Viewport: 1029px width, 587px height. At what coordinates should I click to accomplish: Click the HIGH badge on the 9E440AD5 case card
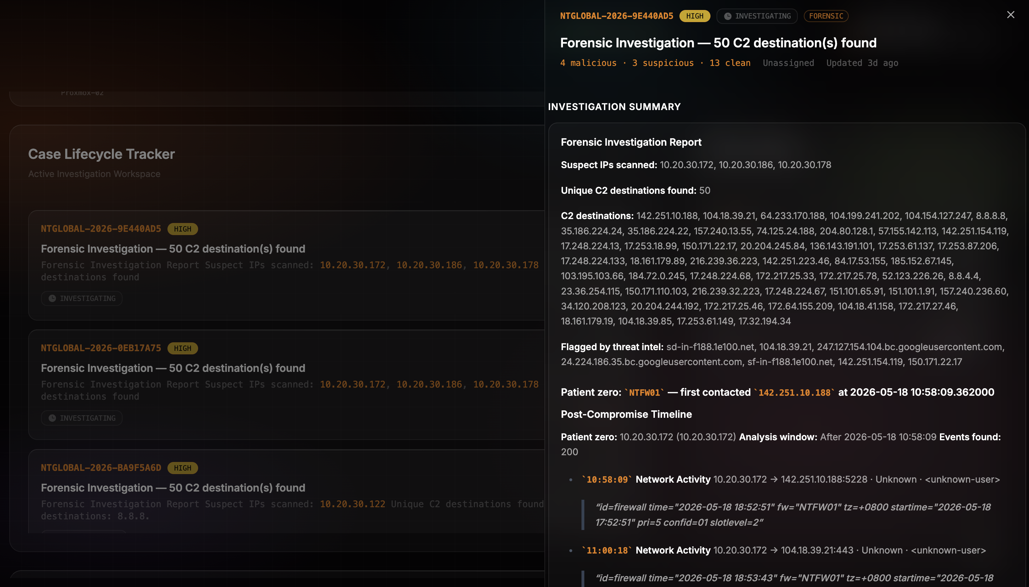183,229
